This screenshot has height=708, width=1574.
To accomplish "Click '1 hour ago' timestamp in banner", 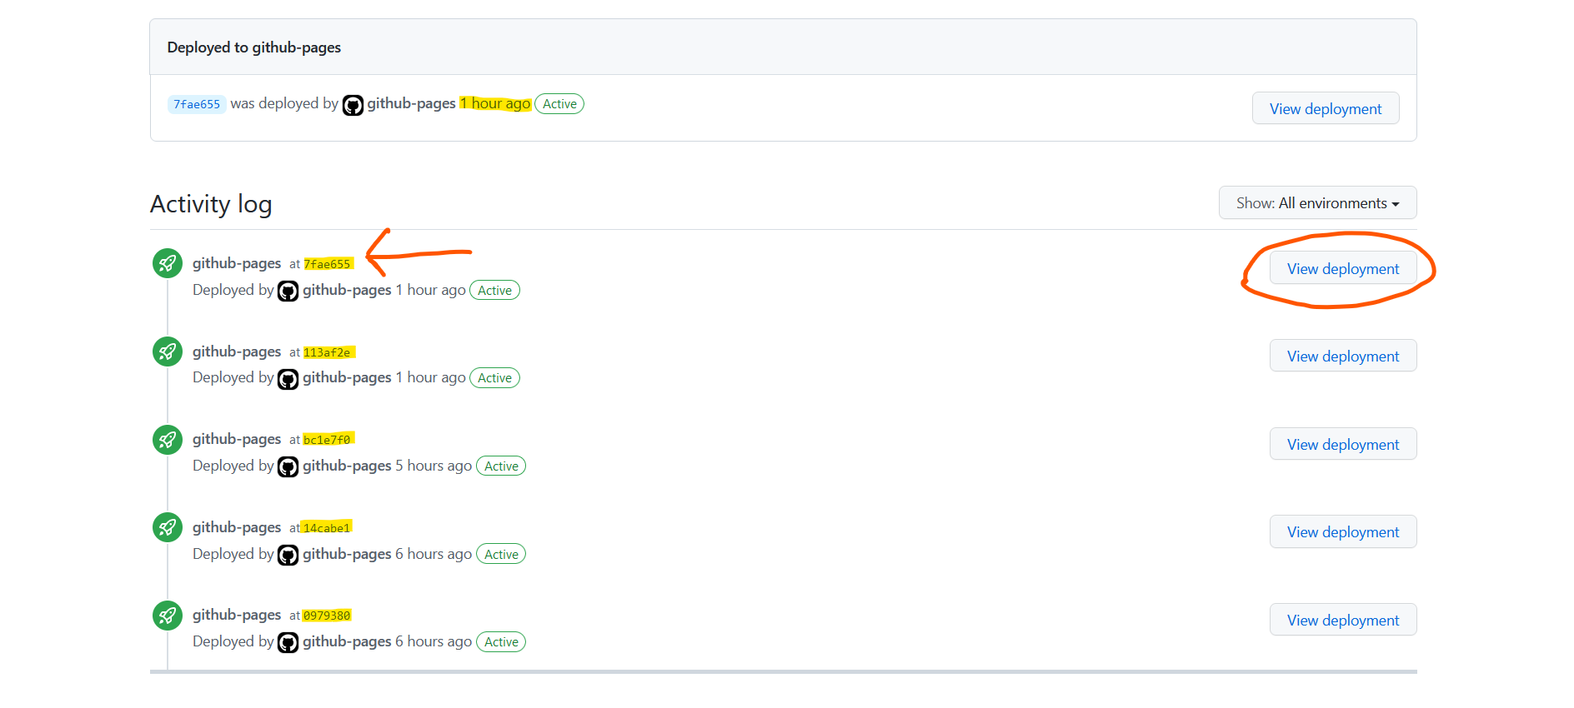I will pyautogui.click(x=495, y=103).
